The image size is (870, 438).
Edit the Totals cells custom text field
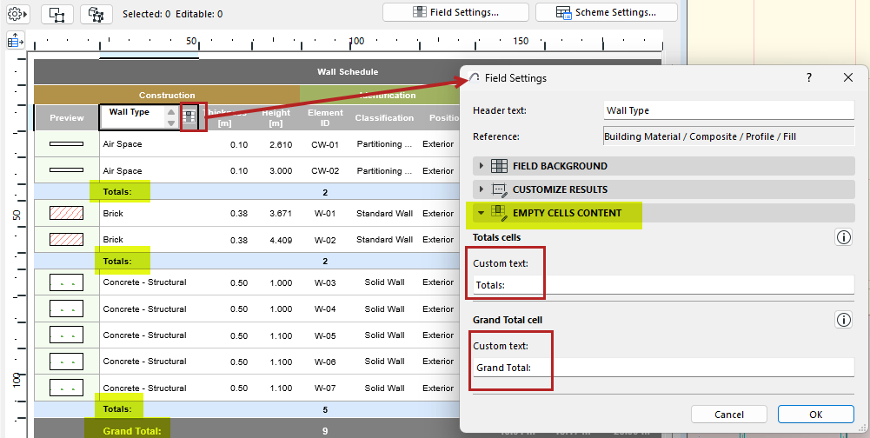[x=663, y=285]
